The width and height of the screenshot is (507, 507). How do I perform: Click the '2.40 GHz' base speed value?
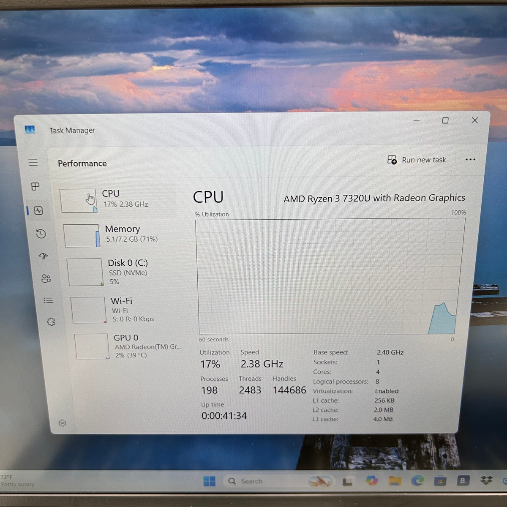390,352
